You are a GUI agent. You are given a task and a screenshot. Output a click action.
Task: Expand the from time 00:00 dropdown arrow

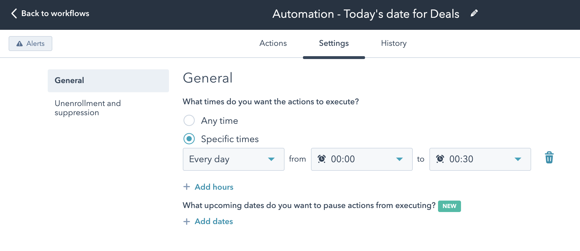399,159
